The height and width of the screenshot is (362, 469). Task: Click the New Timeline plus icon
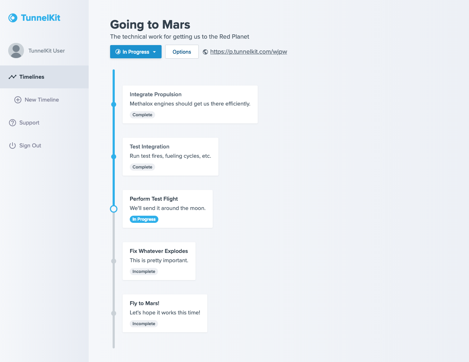[x=18, y=100]
